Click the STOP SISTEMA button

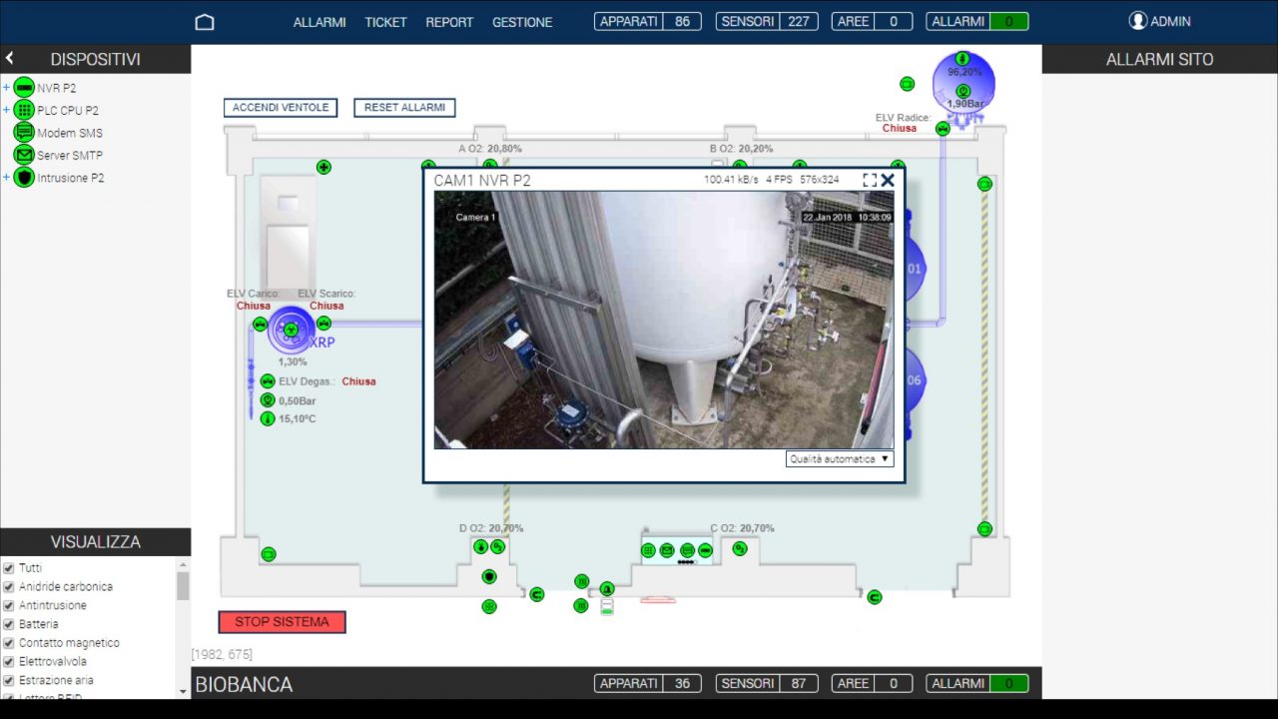(282, 621)
